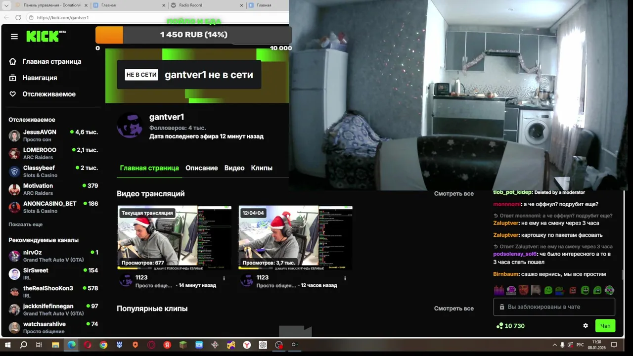Switch to Radio Record browser tab
Image resolution: width=633 pixels, height=356 pixels.
click(207, 5)
